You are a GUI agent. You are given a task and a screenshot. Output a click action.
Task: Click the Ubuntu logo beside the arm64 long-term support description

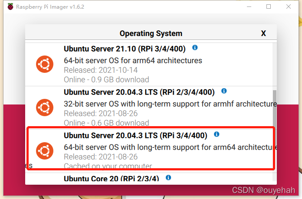pos(45,151)
